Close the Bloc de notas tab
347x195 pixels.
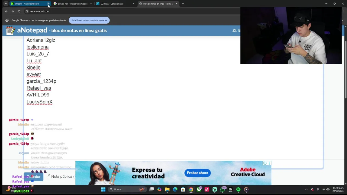[x=176, y=4]
